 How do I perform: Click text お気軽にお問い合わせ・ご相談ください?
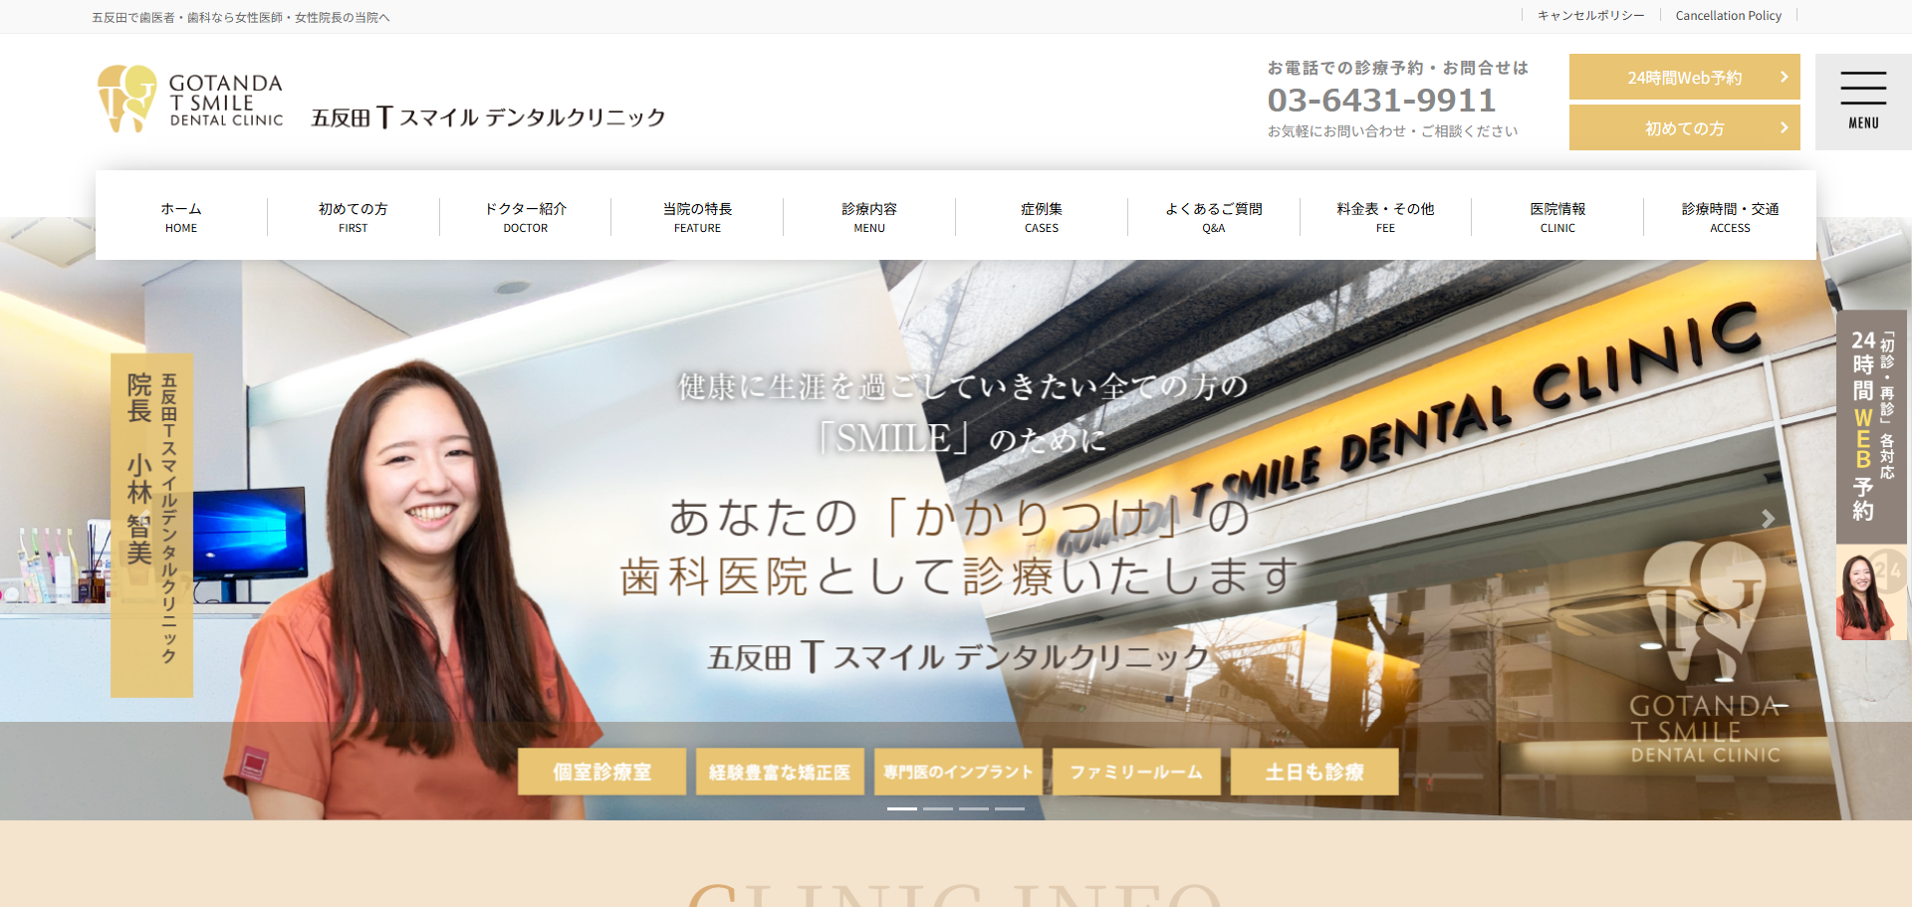(1392, 131)
